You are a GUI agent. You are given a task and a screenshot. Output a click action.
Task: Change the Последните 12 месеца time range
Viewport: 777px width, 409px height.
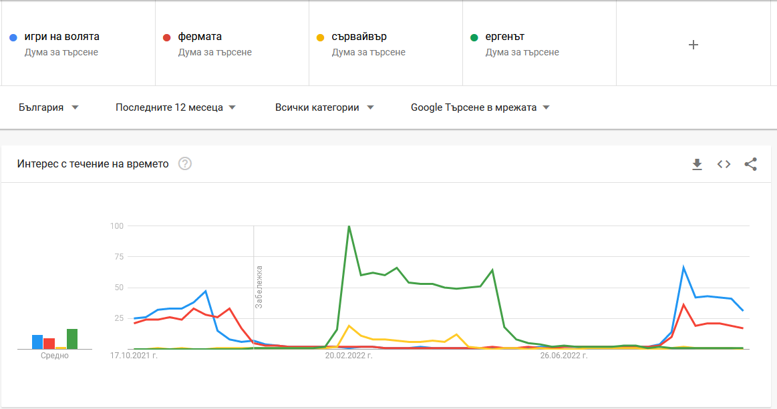(x=176, y=107)
